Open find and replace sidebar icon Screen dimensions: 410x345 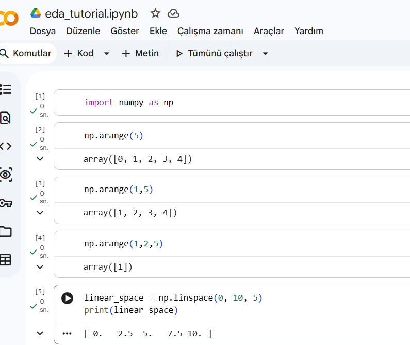(x=6, y=118)
